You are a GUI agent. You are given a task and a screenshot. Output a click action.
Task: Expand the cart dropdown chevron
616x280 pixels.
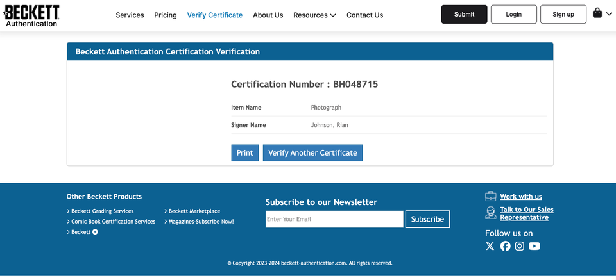coord(609,14)
